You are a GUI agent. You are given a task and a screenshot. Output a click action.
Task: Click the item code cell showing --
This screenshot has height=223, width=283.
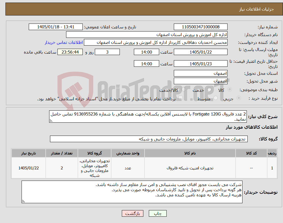[251, 168]
